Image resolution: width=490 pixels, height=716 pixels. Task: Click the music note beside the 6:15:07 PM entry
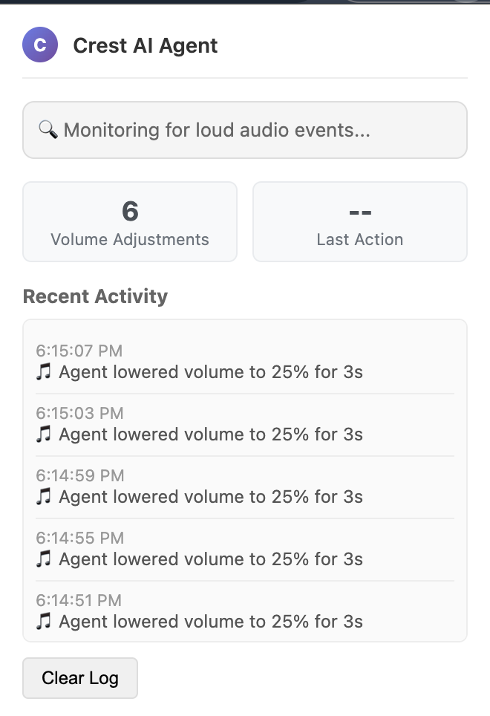click(x=42, y=372)
